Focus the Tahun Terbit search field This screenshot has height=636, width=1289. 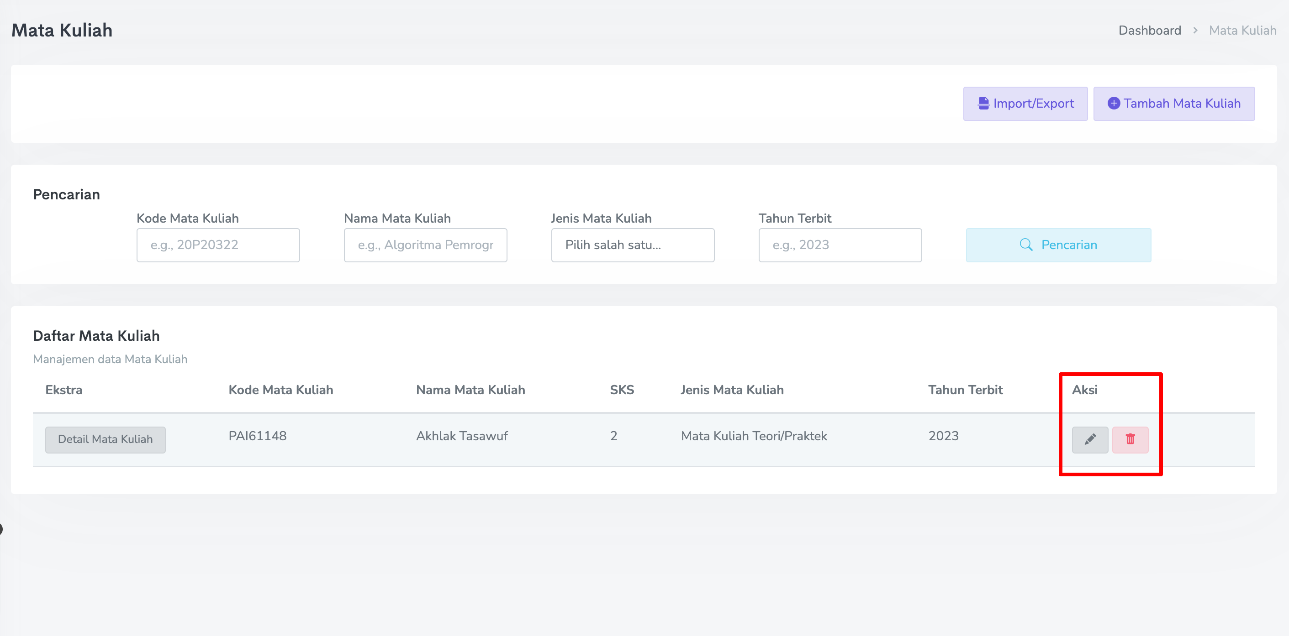pos(840,245)
